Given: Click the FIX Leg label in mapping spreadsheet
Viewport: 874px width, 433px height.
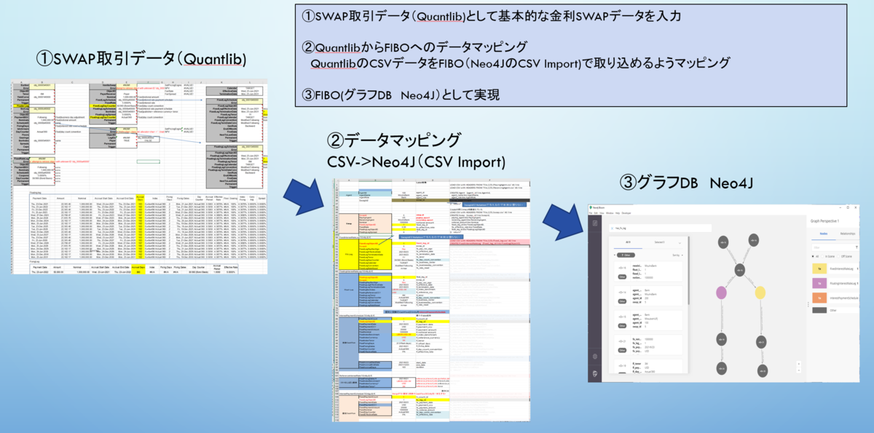Looking at the screenshot, I should pyautogui.click(x=349, y=255).
